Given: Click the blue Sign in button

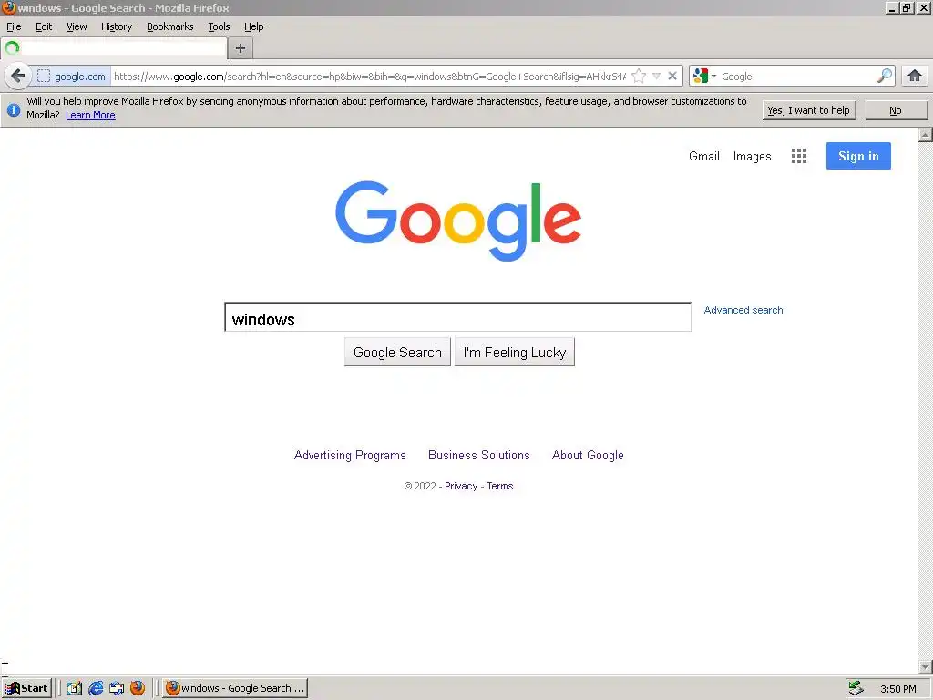Looking at the screenshot, I should [x=858, y=156].
